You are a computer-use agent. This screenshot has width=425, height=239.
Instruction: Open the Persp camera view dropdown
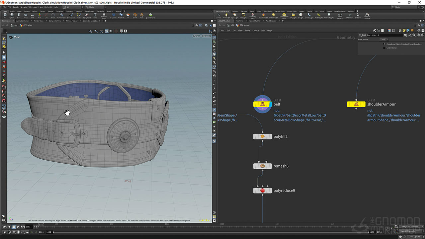[x=197, y=36]
